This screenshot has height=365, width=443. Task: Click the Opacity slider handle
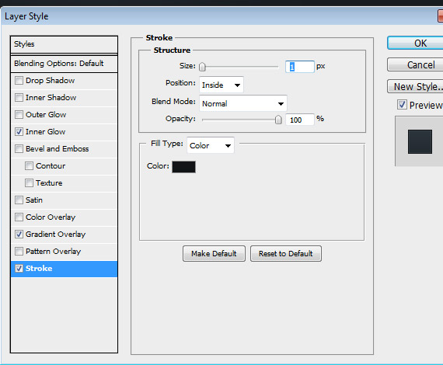click(278, 120)
